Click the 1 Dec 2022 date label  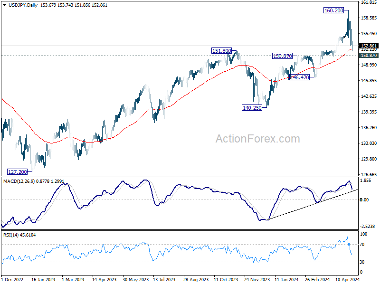[13, 279]
